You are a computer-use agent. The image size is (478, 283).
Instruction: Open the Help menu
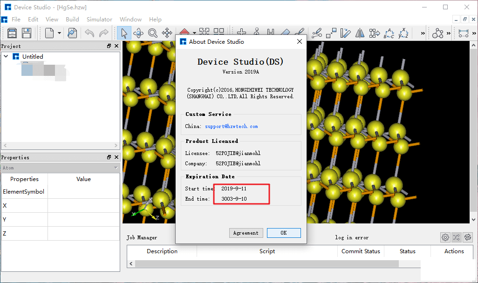[155, 20]
